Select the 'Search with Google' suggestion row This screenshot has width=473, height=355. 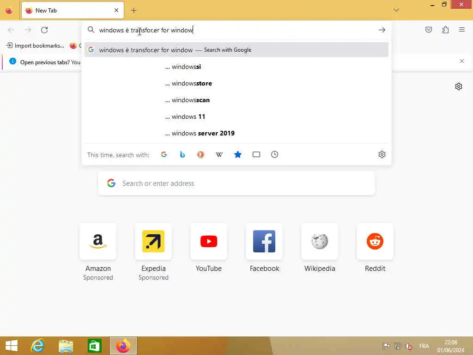click(236, 50)
